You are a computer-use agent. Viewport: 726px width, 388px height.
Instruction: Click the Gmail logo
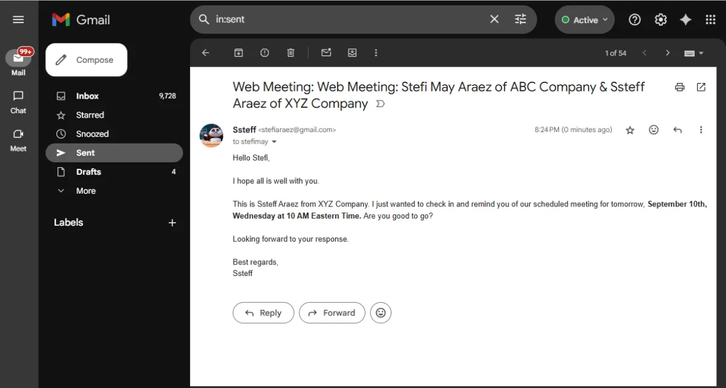[x=81, y=19]
